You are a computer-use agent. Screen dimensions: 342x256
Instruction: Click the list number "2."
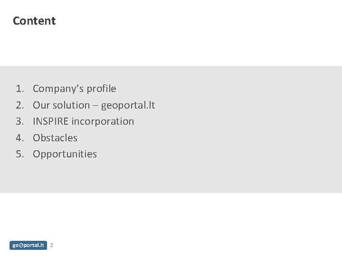click(x=19, y=105)
